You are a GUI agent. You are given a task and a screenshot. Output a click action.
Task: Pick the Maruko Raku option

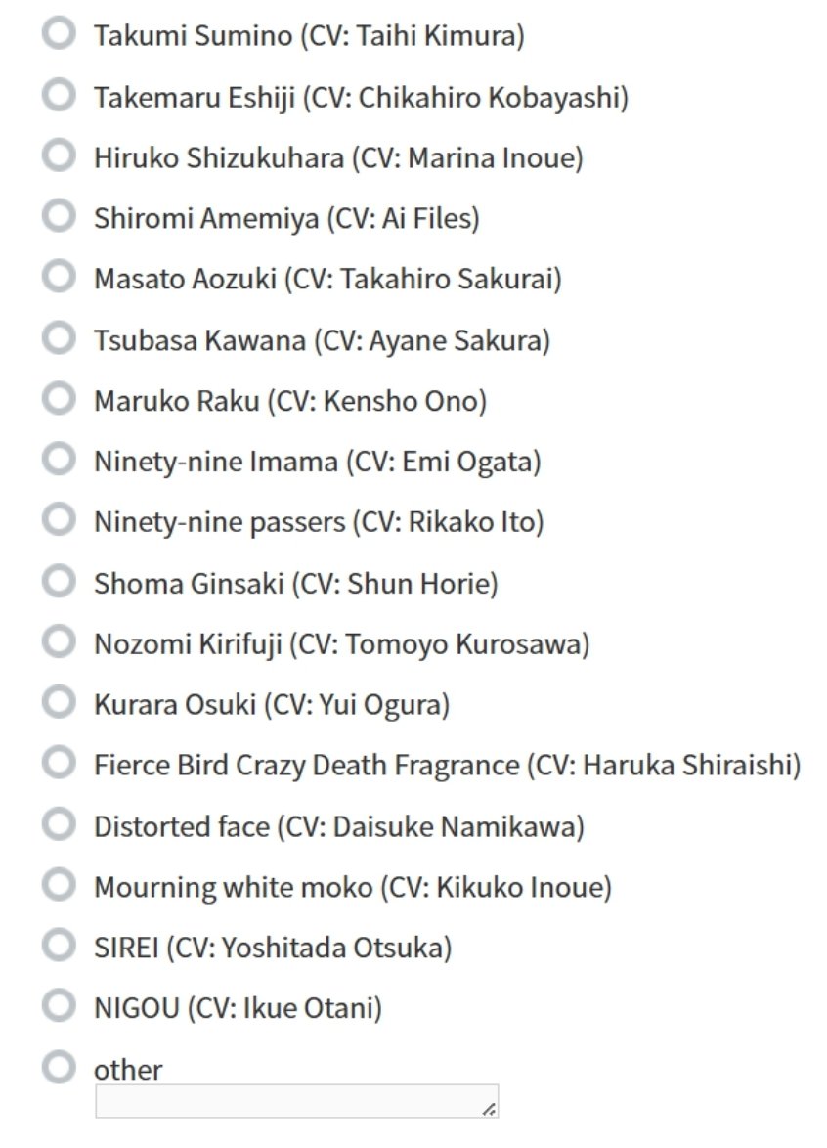[59, 399]
